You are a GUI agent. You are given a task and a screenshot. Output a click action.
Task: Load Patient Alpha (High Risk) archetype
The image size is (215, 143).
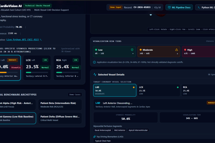[x=18, y=105]
